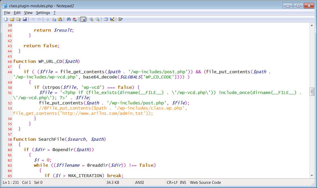Image resolution: width=317 pixels, height=188 pixels.
Task: Click '$i = 0;' on line 62
Action: click(43, 160)
